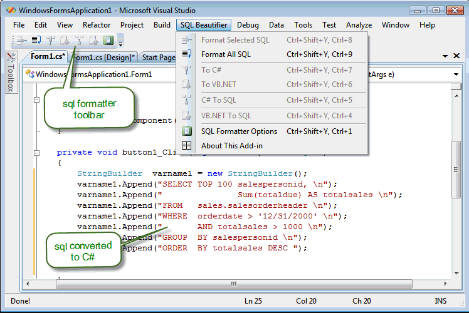This screenshot has height=313, width=469.
Task: Open the Project menu
Action: 132,25
